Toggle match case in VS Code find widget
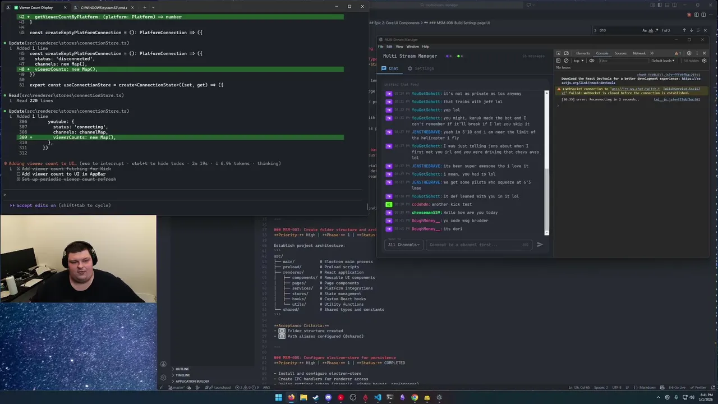This screenshot has height=404, width=718. [645, 30]
